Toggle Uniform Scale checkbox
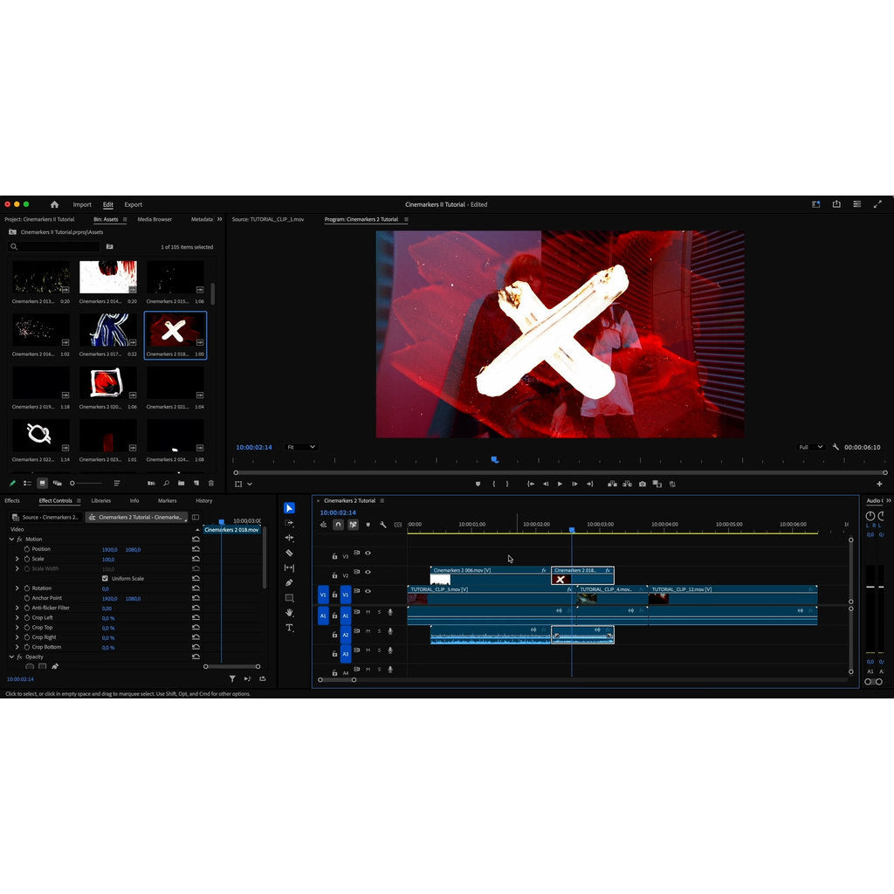The height and width of the screenshot is (894, 894). click(x=105, y=578)
